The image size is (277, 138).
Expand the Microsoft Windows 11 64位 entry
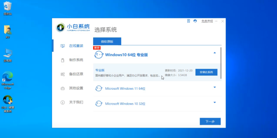coord(215,87)
